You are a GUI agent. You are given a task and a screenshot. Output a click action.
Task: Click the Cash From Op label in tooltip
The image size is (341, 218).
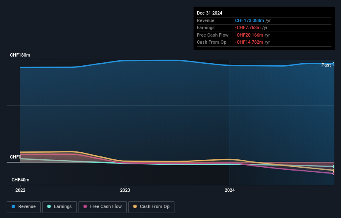(x=211, y=42)
